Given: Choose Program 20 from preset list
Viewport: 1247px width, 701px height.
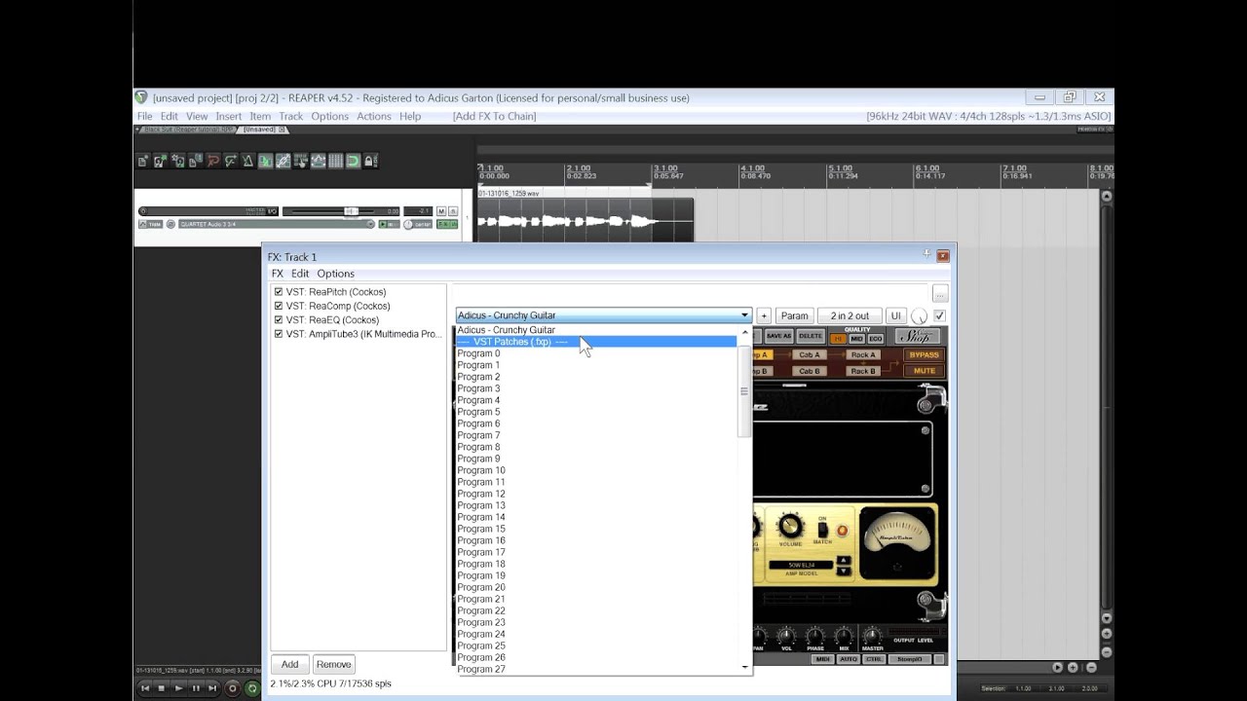Looking at the screenshot, I should (596, 587).
